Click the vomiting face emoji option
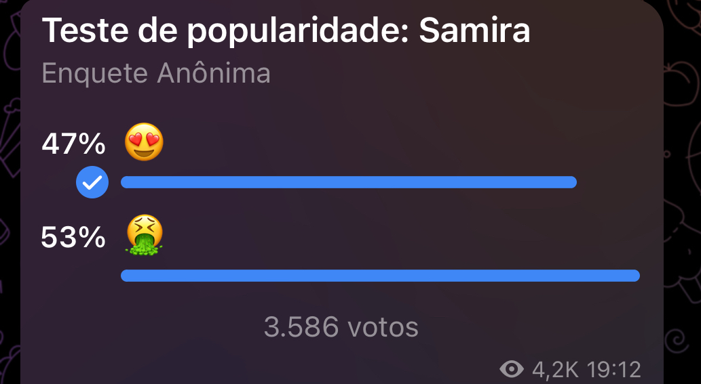The height and width of the screenshot is (384, 701). 145,236
